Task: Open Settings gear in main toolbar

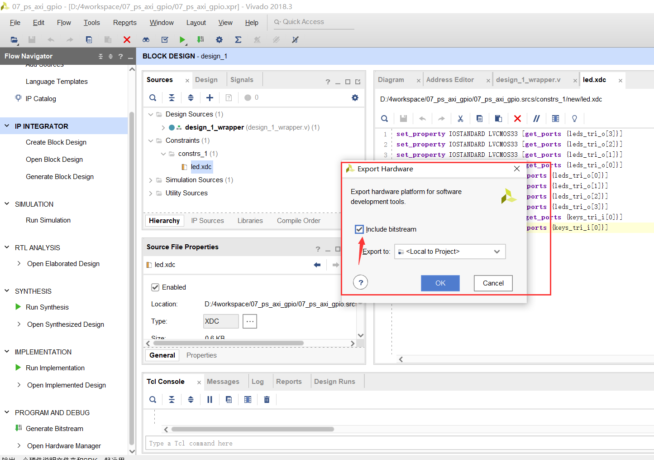Action: point(219,40)
